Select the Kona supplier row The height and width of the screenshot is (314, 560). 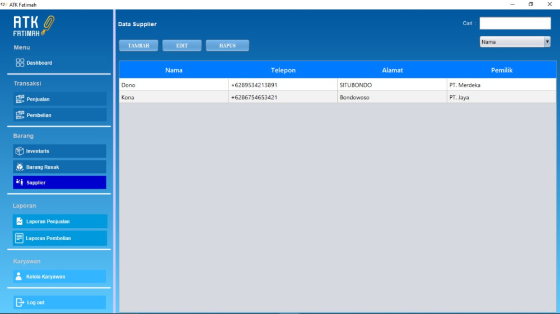click(338, 97)
